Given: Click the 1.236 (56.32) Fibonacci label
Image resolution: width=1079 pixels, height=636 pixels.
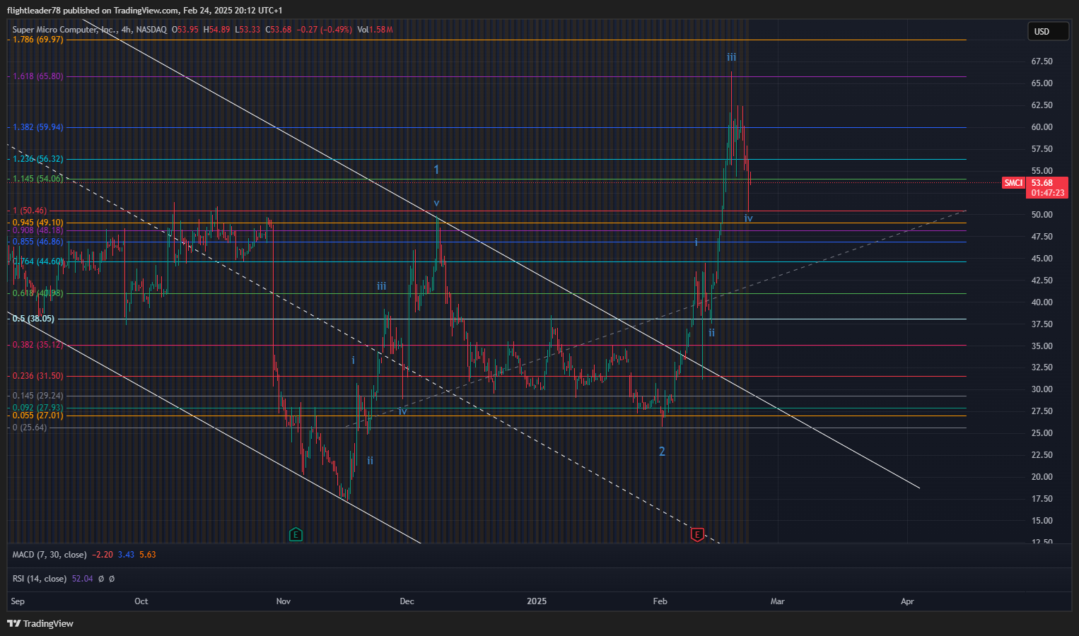Looking at the screenshot, I should tap(38, 159).
